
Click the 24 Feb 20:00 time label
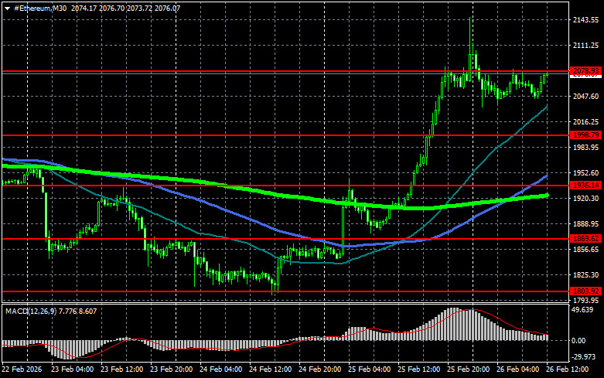[x=319, y=369]
